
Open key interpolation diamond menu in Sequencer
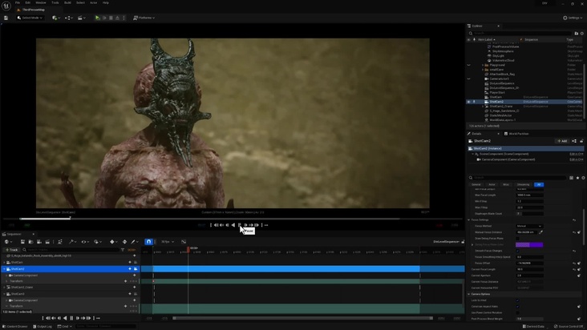(113, 242)
